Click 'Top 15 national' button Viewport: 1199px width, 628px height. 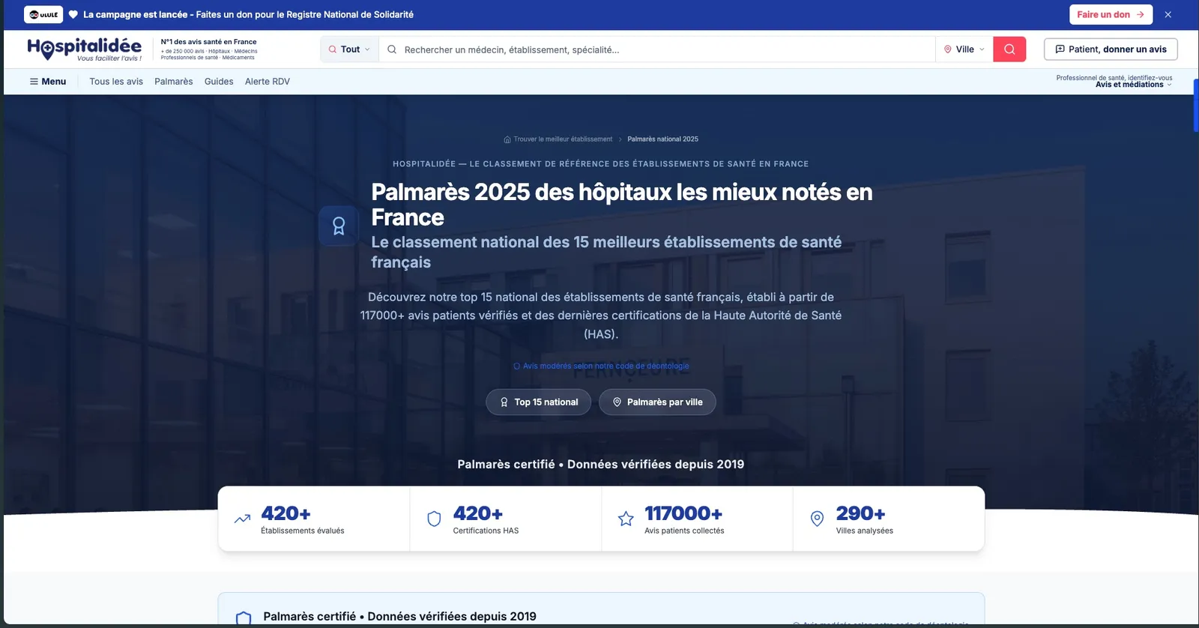pyautogui.click(x=538, y=402)
